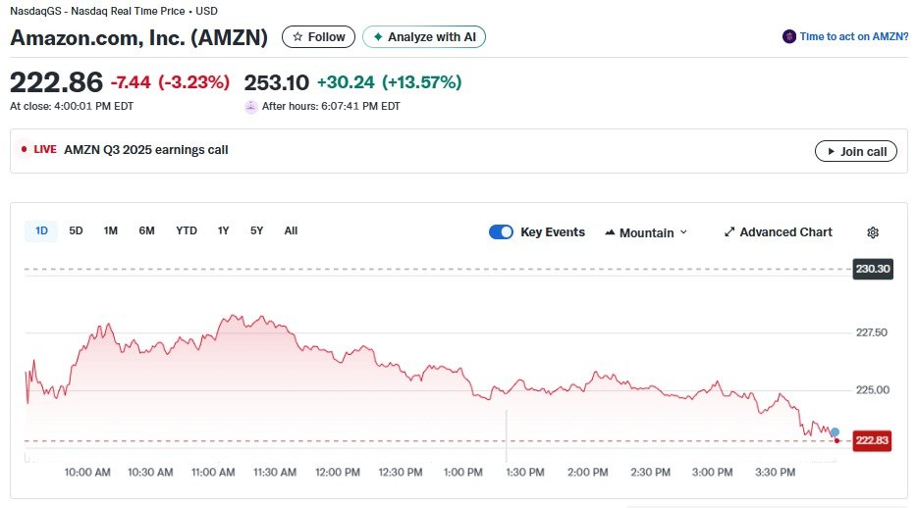Choose the All time range
The width and height of the screenshot is (917, 508).
pos(291,231)
